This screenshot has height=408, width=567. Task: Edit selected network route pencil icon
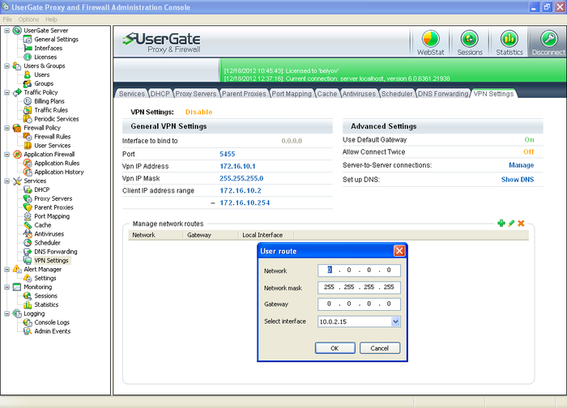click(x=511, y=223)
